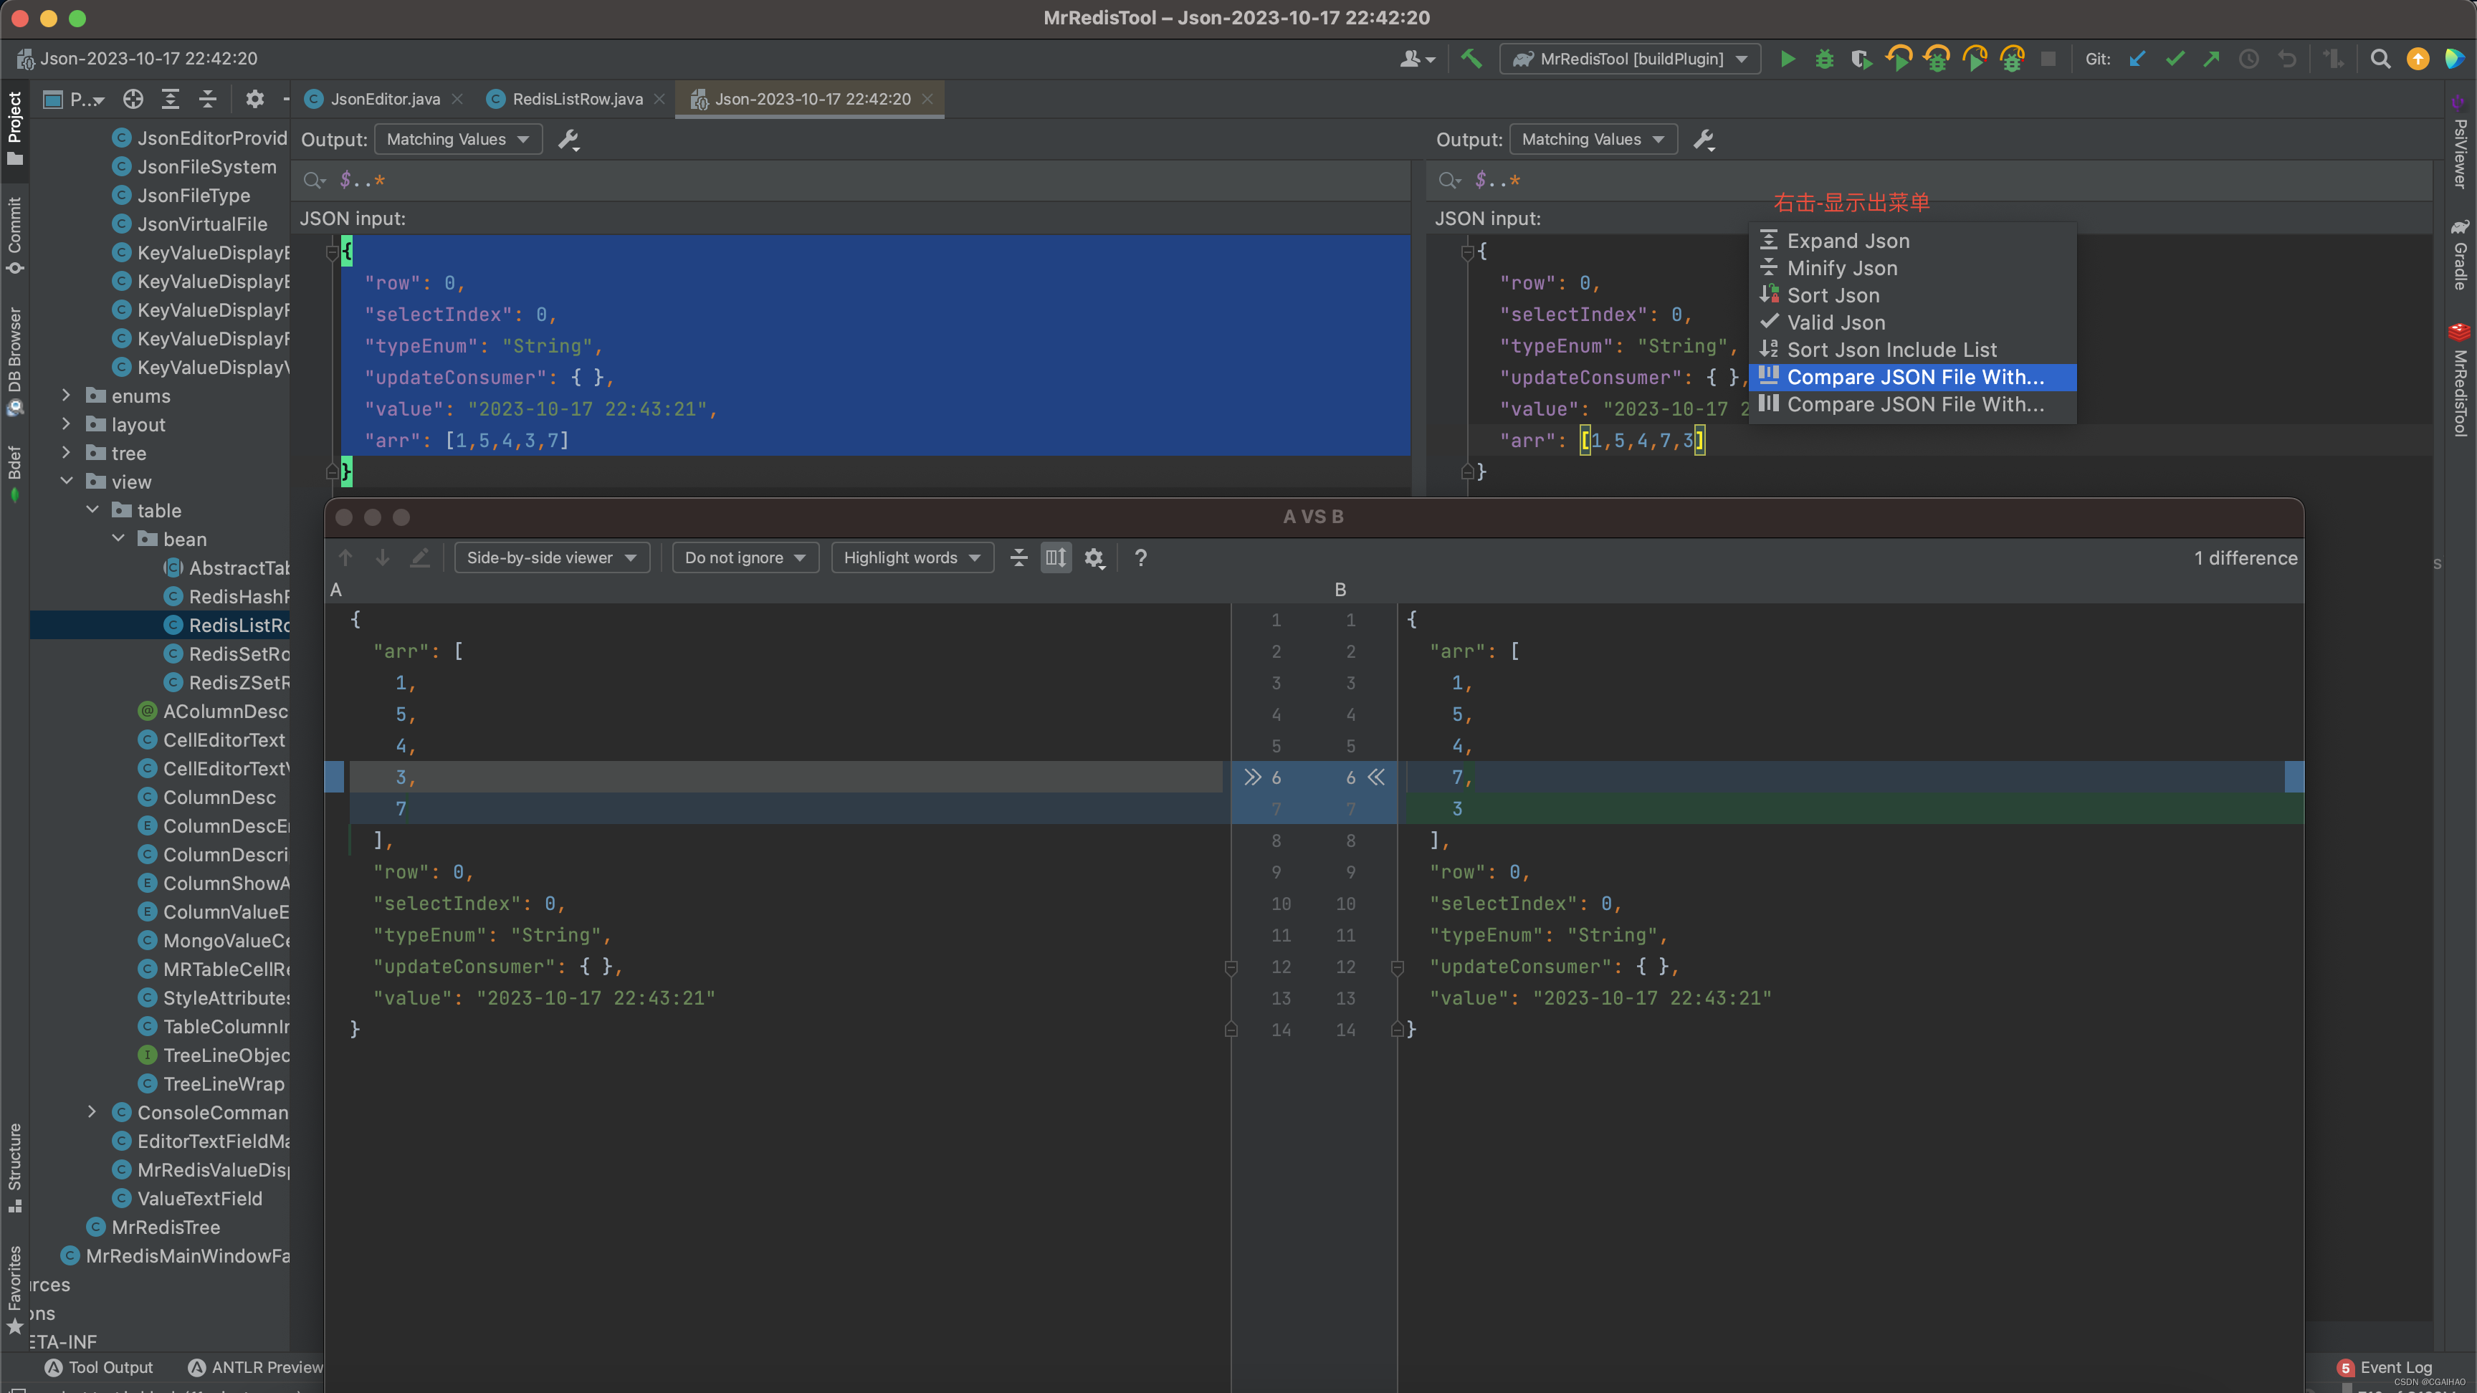The width and height of the screenshot is (2477, 1393).
Task: Toggle collapse unchanged fragments button
Action: click(x=1018, y=557)
